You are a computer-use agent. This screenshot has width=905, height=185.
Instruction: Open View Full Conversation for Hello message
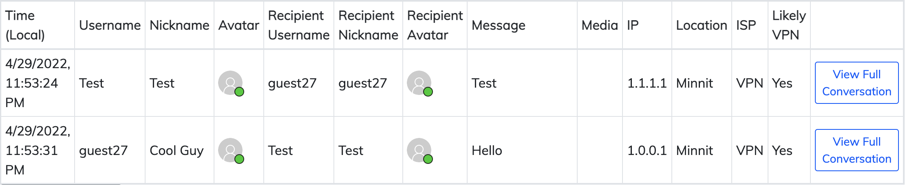(x=856, y=150)
